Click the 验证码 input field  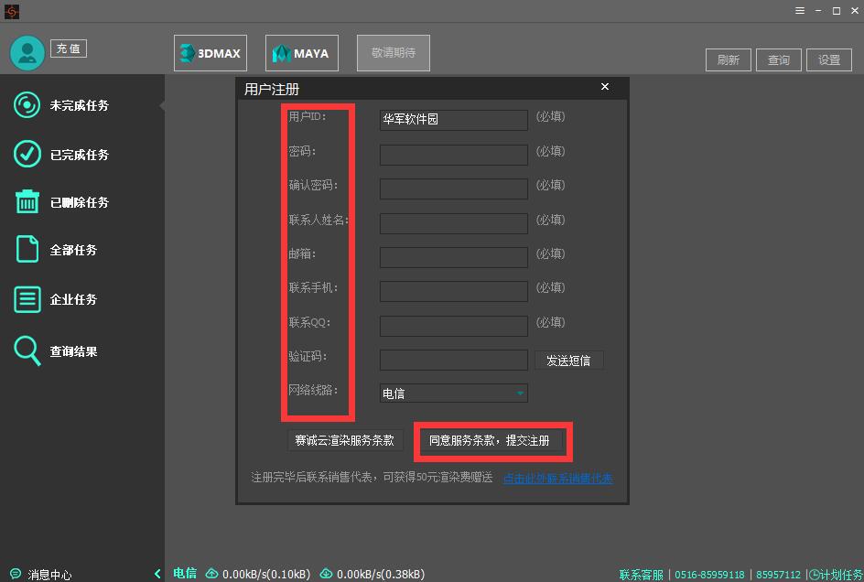coord(453,360)
